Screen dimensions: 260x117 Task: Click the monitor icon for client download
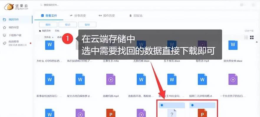coord(4,35)
